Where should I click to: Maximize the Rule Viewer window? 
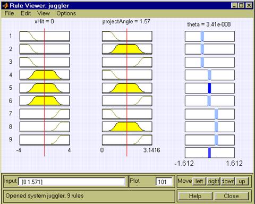click(241, 5)
